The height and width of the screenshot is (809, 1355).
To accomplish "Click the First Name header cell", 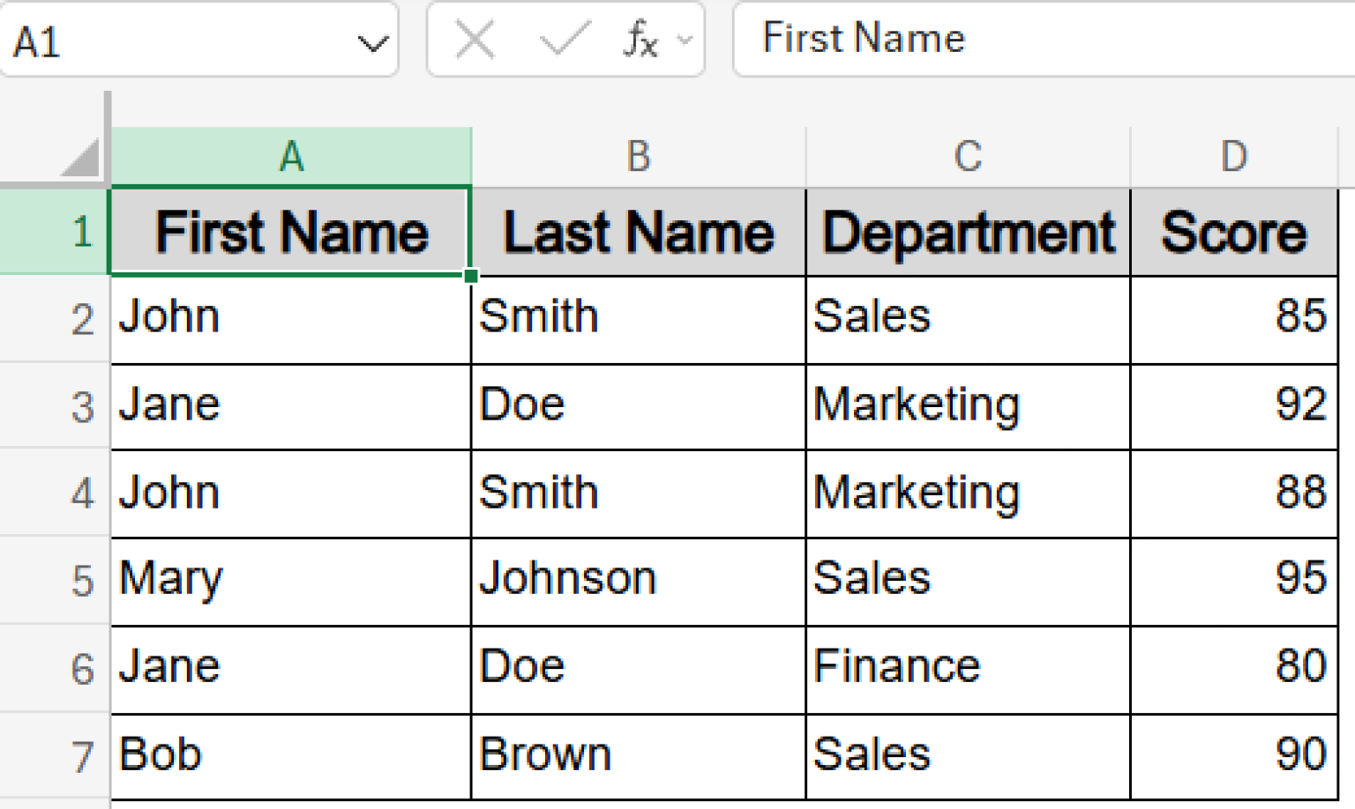I will [x=291, y=231].
